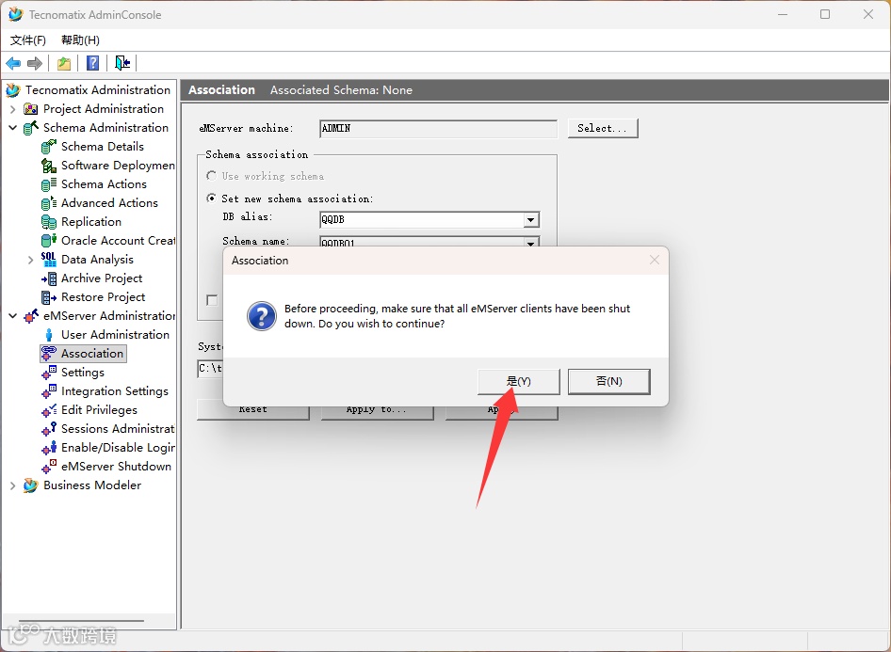This screenshot has height=652, width=891.
Task: Select Edit Privileges in the tree
Action: 99,409
